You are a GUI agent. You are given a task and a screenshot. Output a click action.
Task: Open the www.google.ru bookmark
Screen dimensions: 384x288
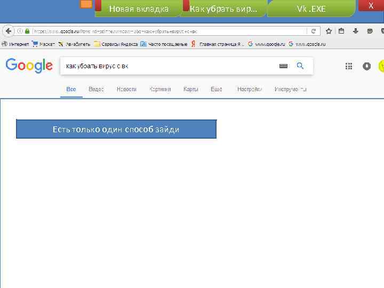[x=267, y=44]
